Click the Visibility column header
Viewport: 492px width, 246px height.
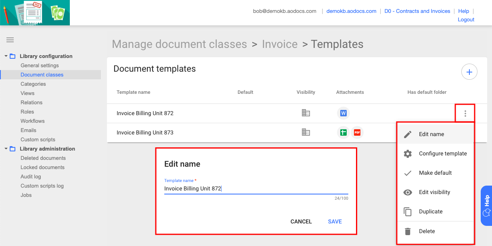(x=306, y=92)
